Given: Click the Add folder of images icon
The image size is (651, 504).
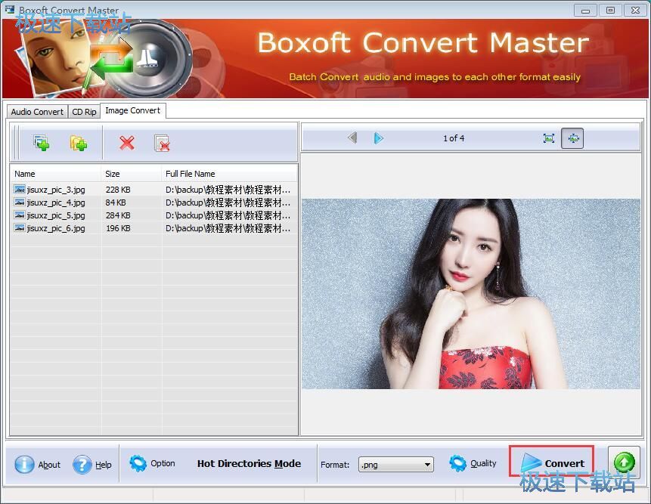Looking at the screenshot, I should 78,143.
